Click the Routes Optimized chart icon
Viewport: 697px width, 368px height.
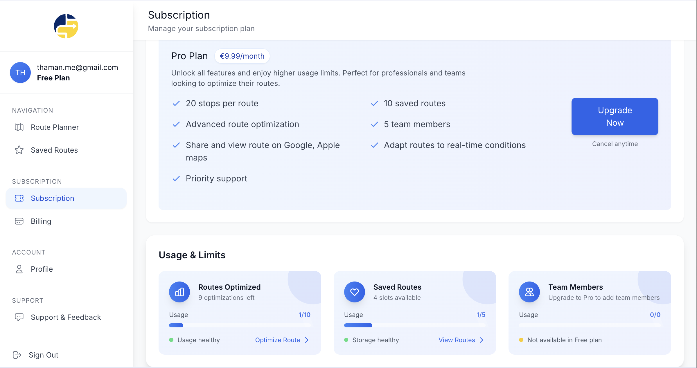click(179, 292)
